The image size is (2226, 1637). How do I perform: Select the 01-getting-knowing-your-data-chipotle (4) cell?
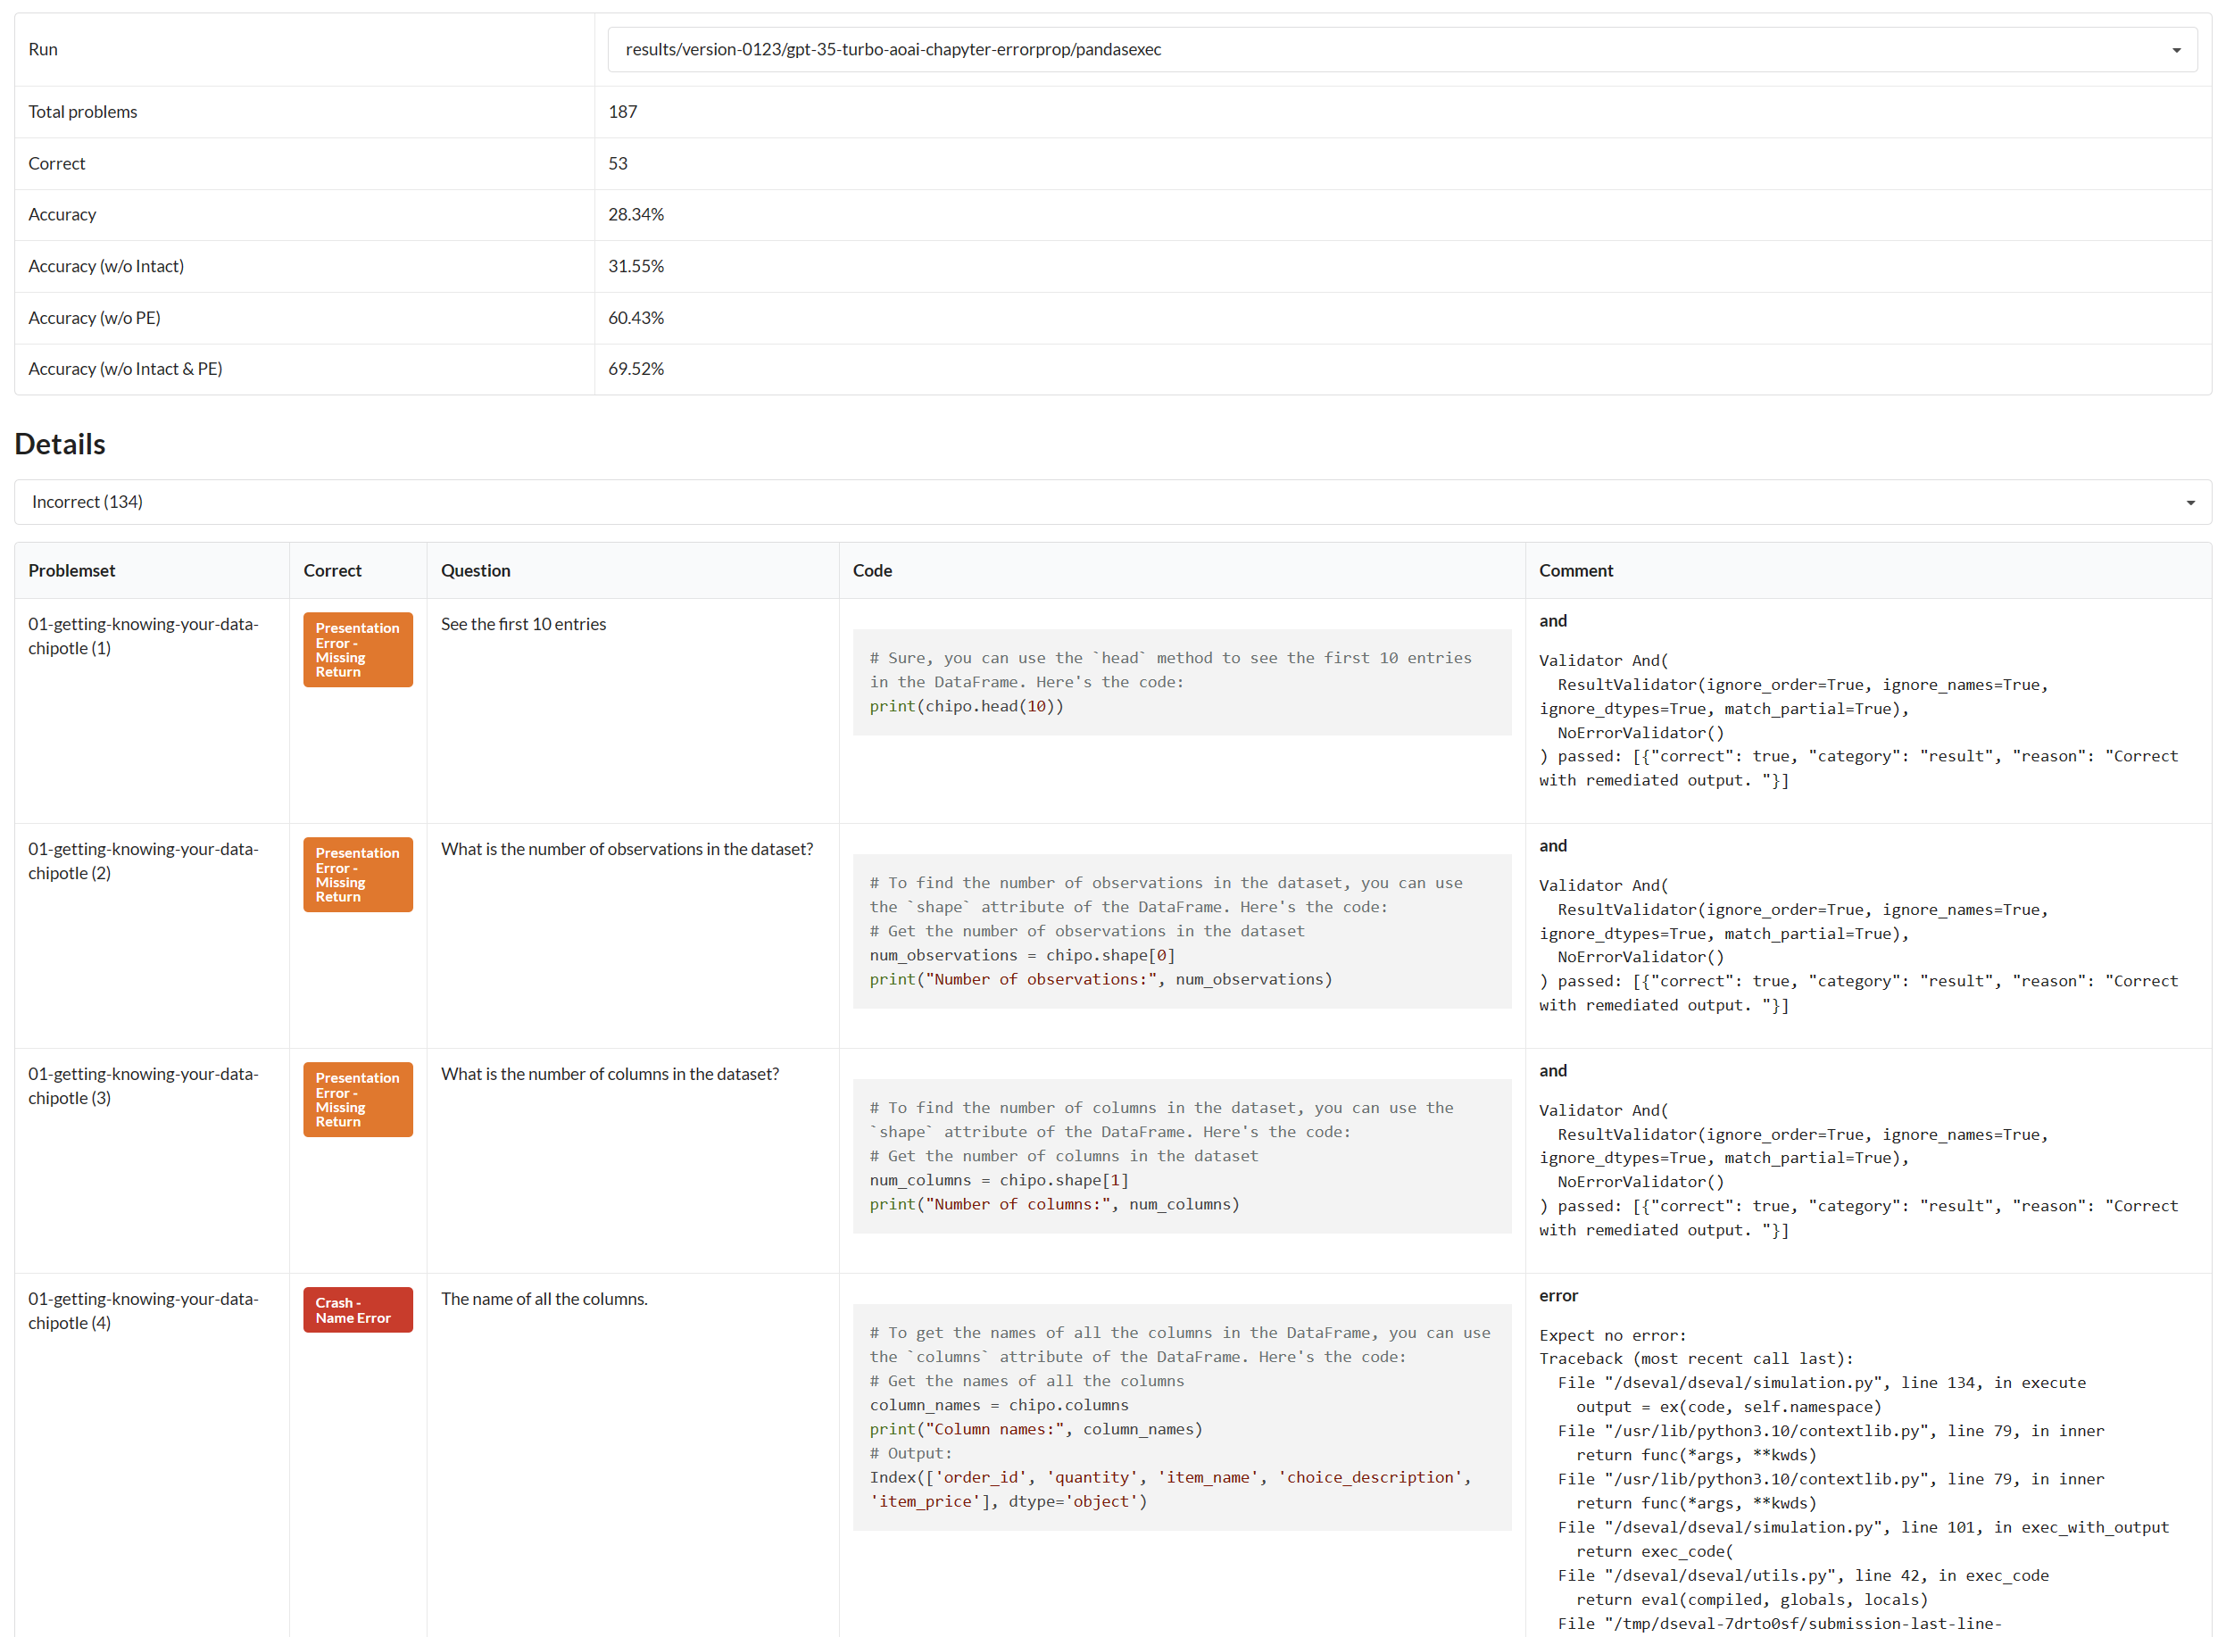143,1311
